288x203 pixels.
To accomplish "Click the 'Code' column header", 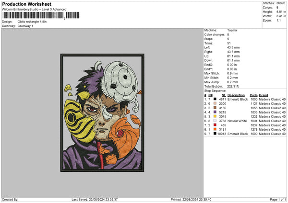I will coord(253,95).
